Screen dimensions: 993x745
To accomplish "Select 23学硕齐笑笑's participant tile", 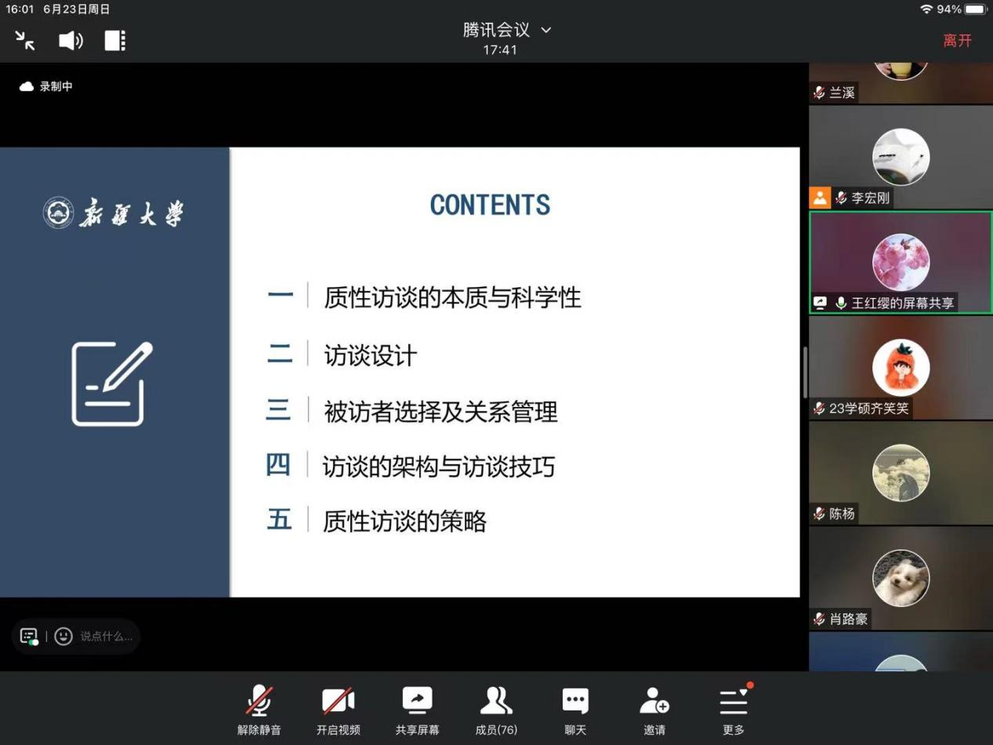I will click(901, 367).
